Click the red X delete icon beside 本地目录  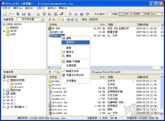(x=58, y=72)
